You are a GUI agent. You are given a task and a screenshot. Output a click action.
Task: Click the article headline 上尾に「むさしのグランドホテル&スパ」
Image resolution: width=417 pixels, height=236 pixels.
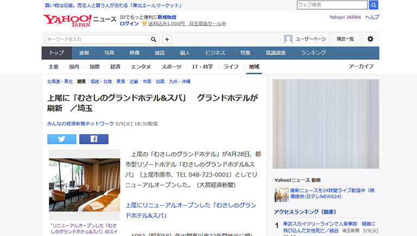coord(153,103)
